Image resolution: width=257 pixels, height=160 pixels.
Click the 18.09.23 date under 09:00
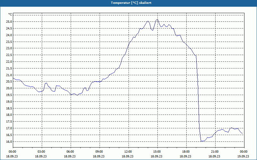click(99, 156)
